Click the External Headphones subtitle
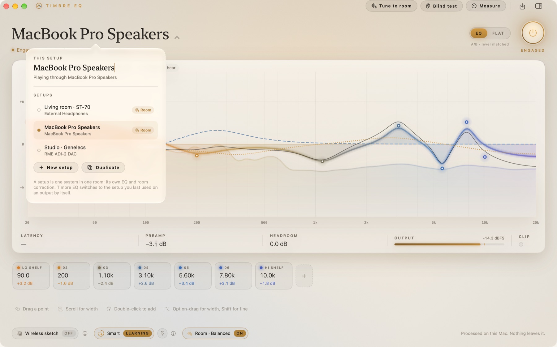Image resolution: width=557 pixels, height=347 pixels. point(66,114)
